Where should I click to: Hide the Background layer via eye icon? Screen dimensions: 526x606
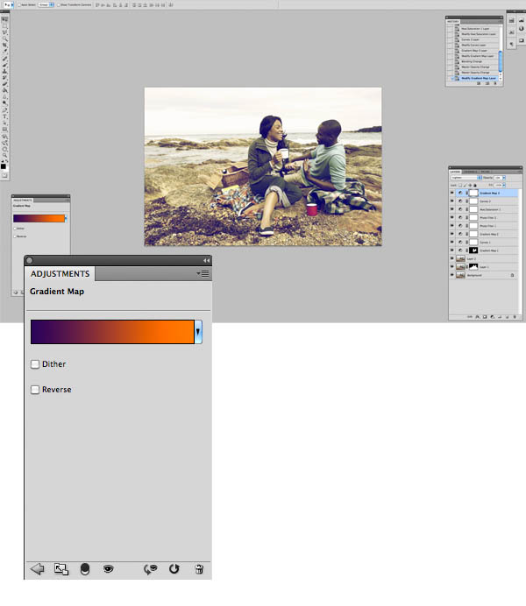451,275
